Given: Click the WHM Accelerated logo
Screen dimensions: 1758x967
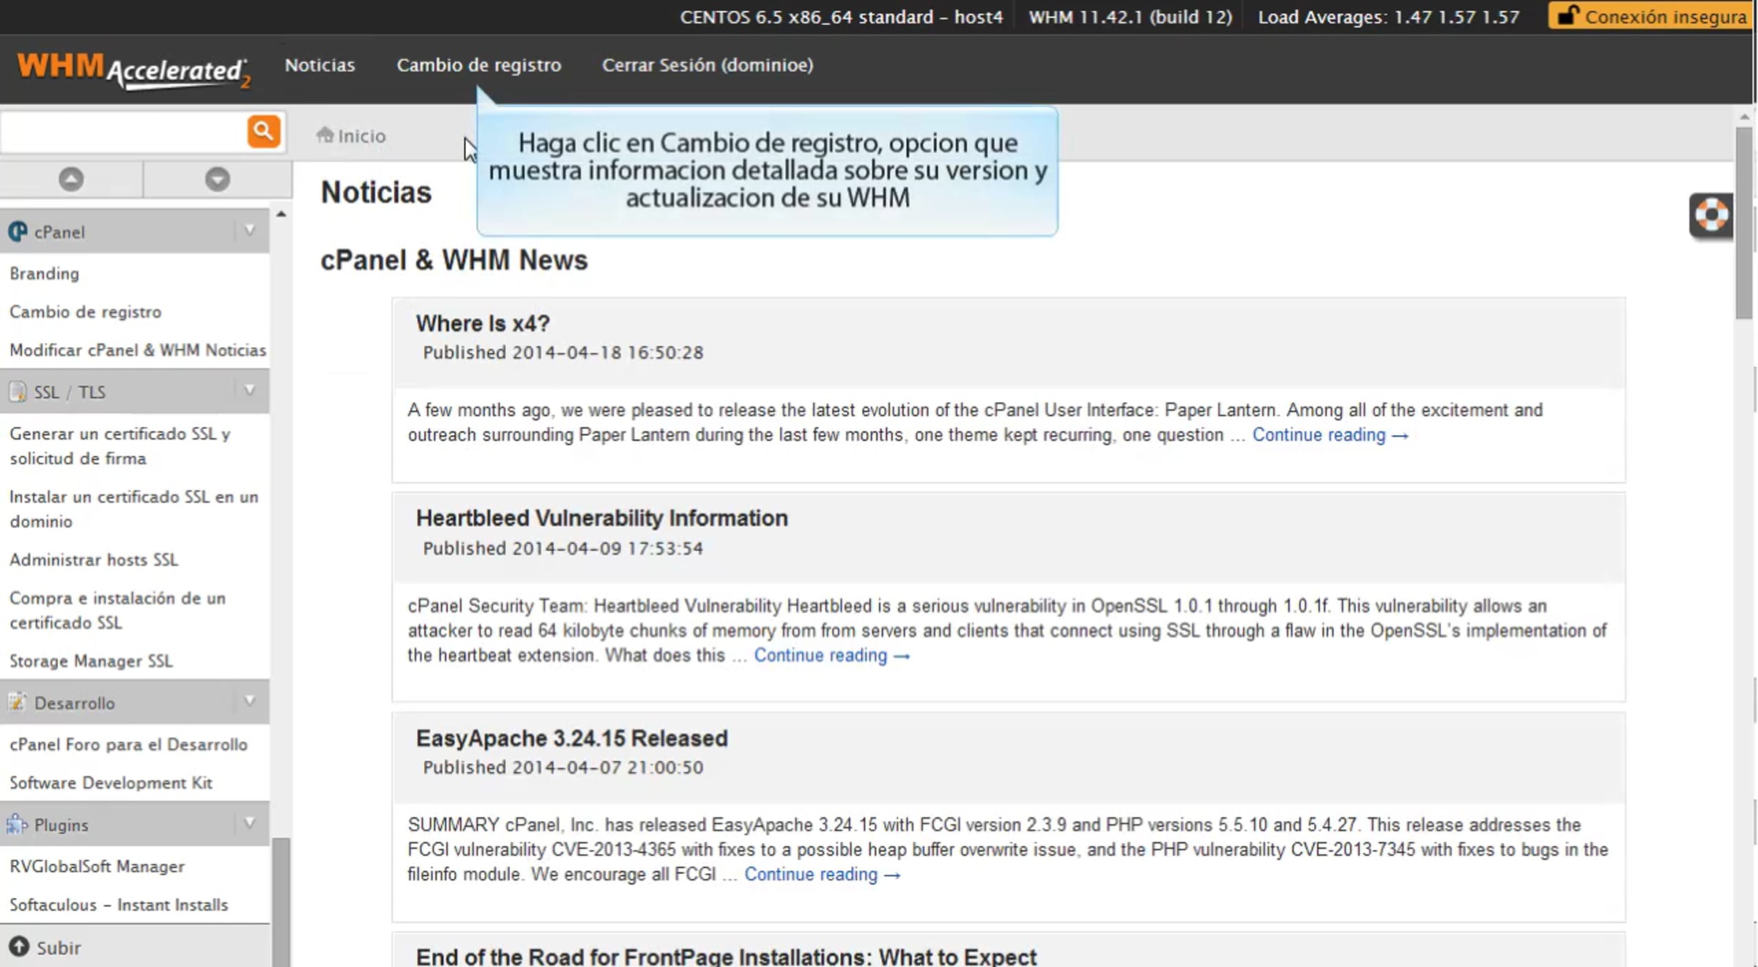Looking at the screenshot, I should pos(134,70).
